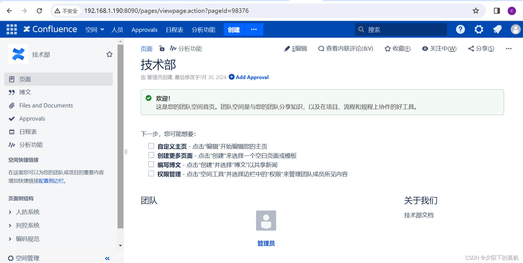Image resolution: width=523 pixels, height=263 pixels.
Task: Click the 技术部 space logo
Action: point(18,54)
